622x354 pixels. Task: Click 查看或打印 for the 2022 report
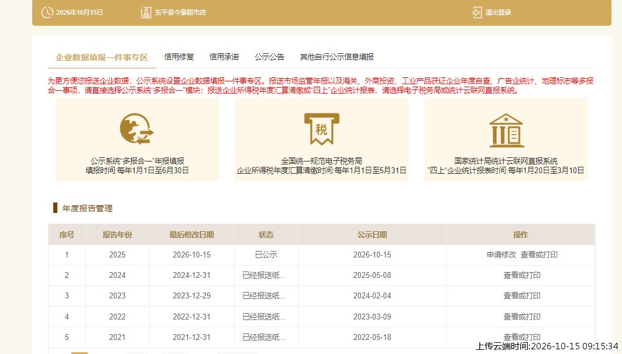coord(521,317)
